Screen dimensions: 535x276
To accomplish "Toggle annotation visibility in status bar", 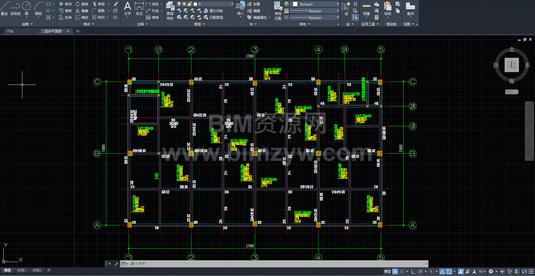I will pos(461,272).
